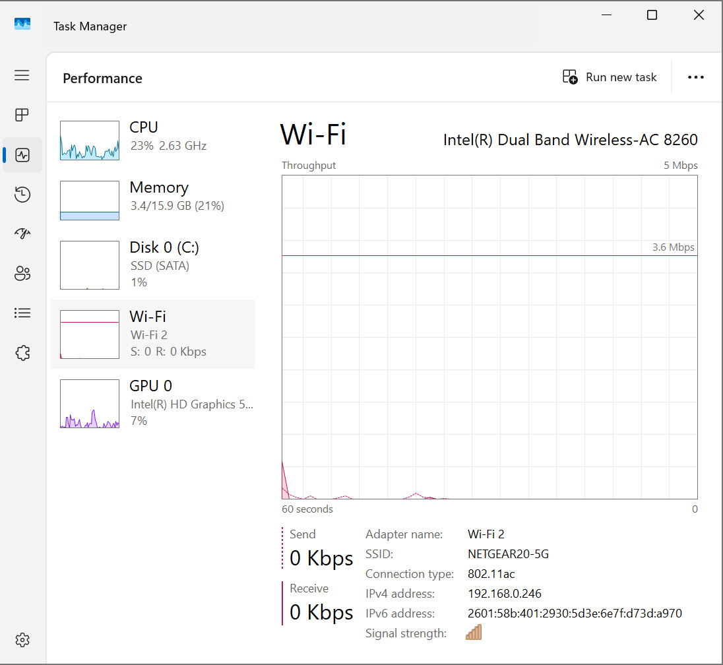Select the CPU performance item

click(152, 141)
